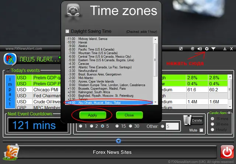
Task: Select the 15 minute alert radio button
Action: tap(117, 126)
